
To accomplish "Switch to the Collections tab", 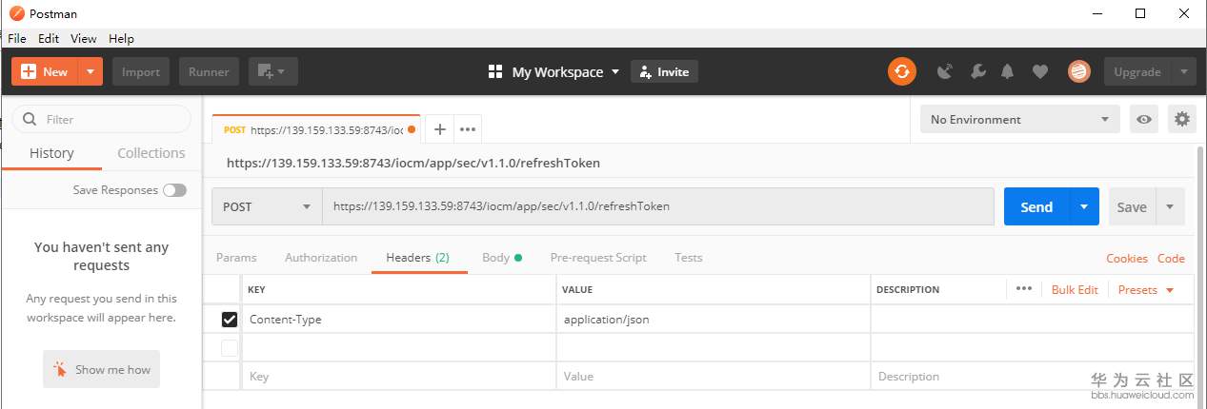I will point(151,153).
